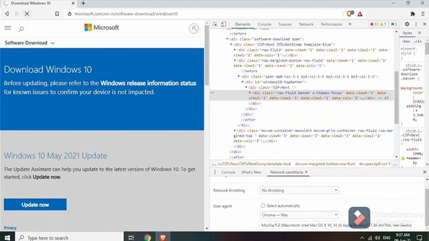Viewport: 429px width, 241px height.
Task: Activate the inspect element picker in DevTools
Action: tap(215, 24)
